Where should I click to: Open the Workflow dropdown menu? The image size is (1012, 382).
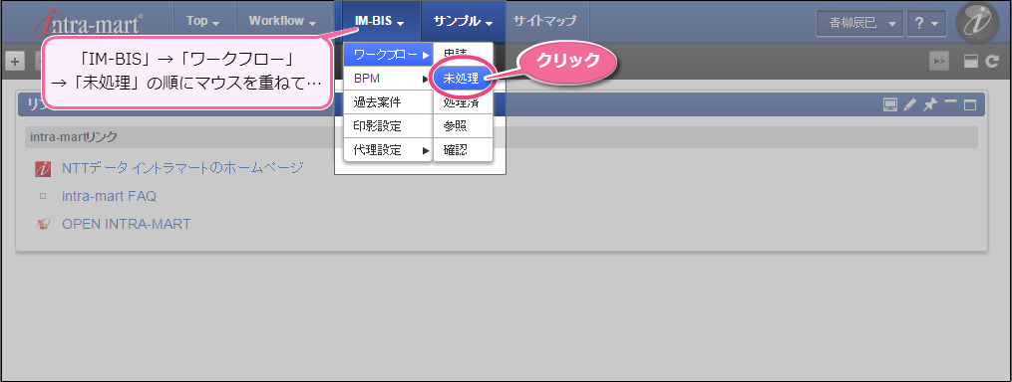coord(283,21)
